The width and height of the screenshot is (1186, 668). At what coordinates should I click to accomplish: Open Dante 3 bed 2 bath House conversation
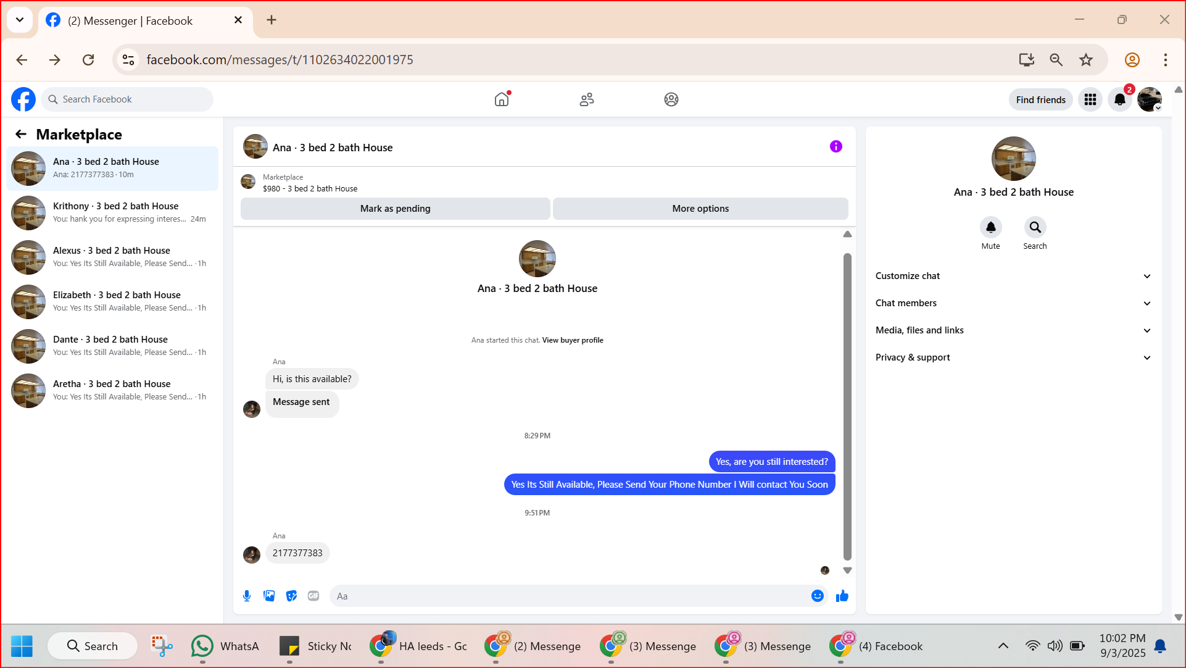112,346
